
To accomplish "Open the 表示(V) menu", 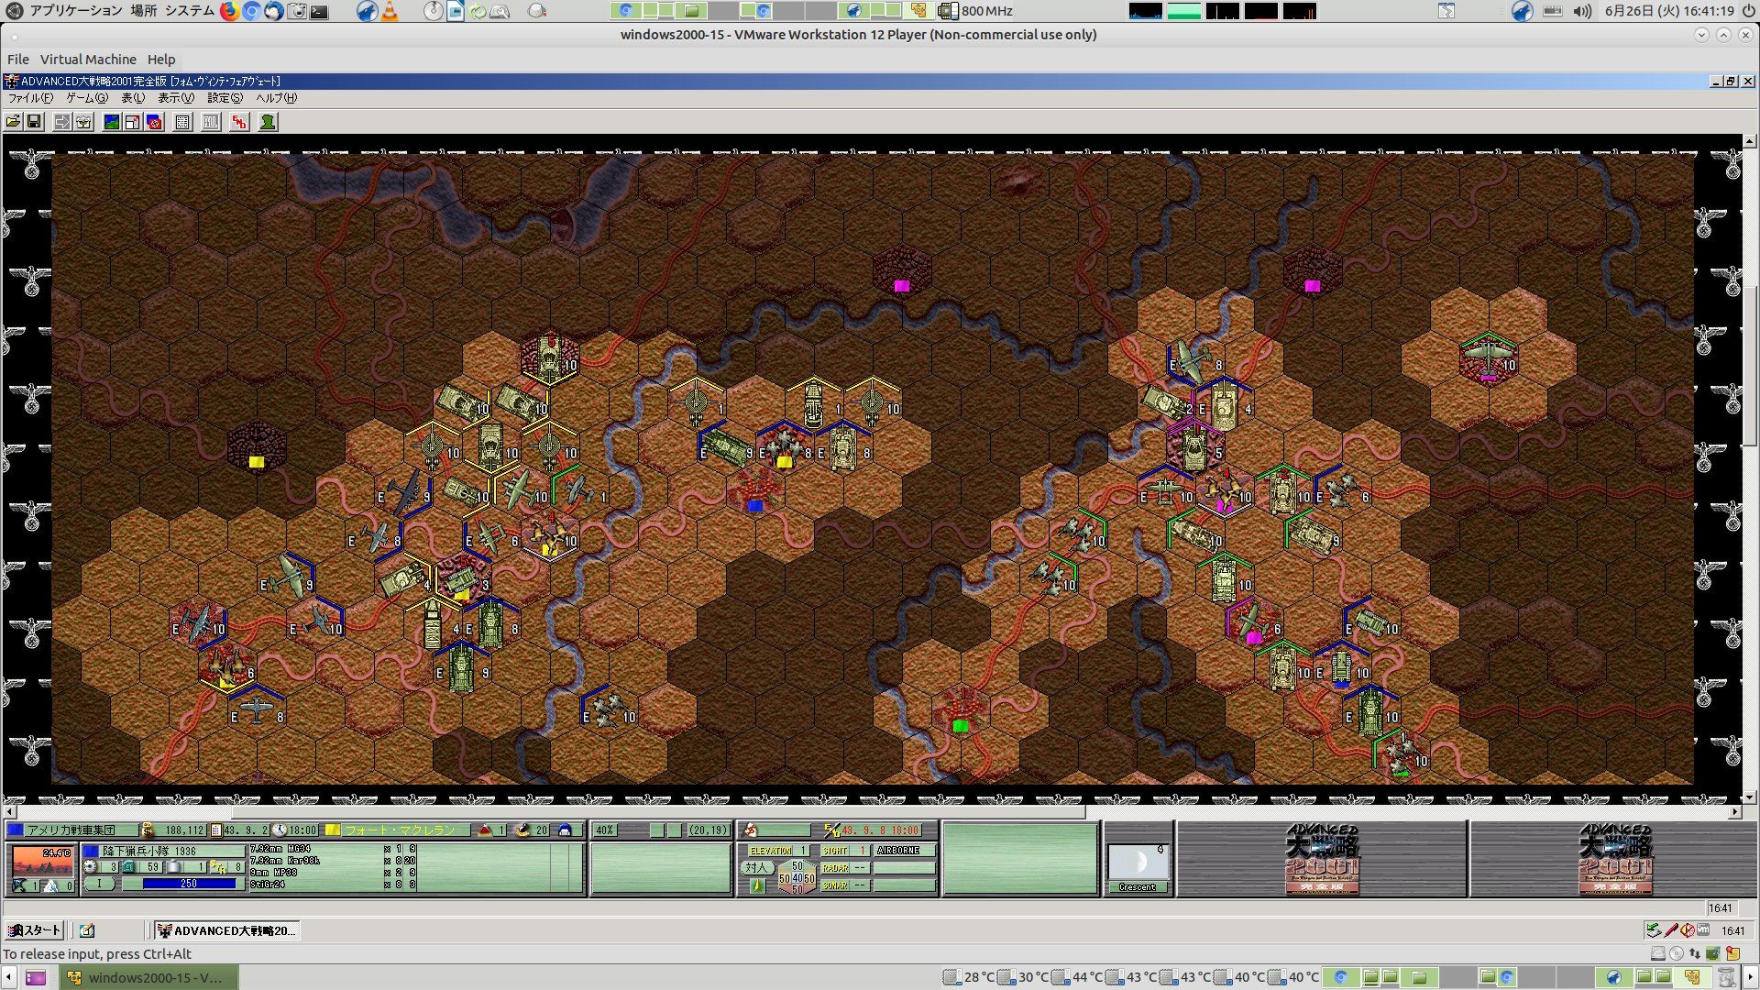I will (x=175, y=98).
